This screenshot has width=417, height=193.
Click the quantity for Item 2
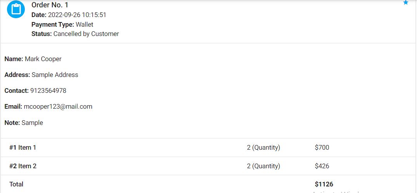pos(263,166)
